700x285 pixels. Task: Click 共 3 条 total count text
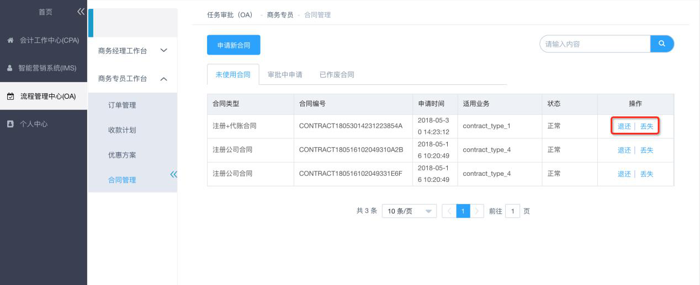367,211
